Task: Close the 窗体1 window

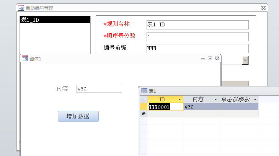Action: pos(217,58)
